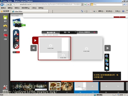Viewport: 128px width, 96px height.
Task: Click the Home icon in command bar
Action: (x=82, y=11)
